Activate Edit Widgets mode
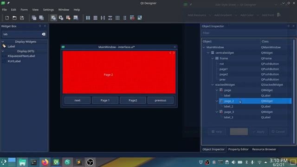 click(54, 18)
